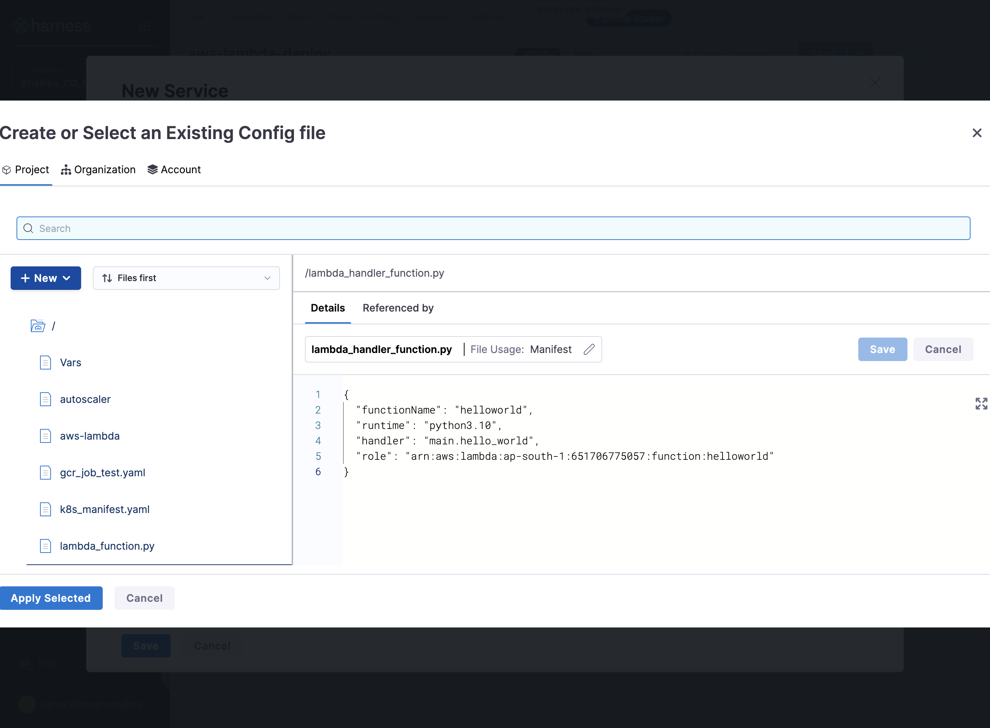Open the gcr_job_test.yaml file
This screenshot has width=990, height=728.
[x=103, y=472]
